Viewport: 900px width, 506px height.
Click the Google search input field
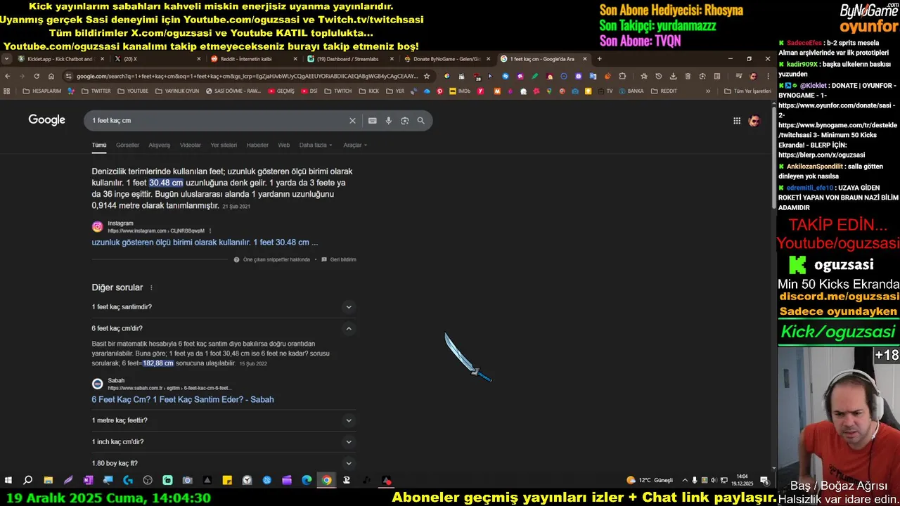coord(218,121)
